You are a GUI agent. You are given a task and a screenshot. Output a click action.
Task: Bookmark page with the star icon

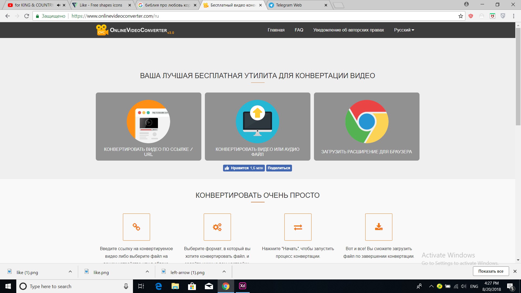coord(460,16)
